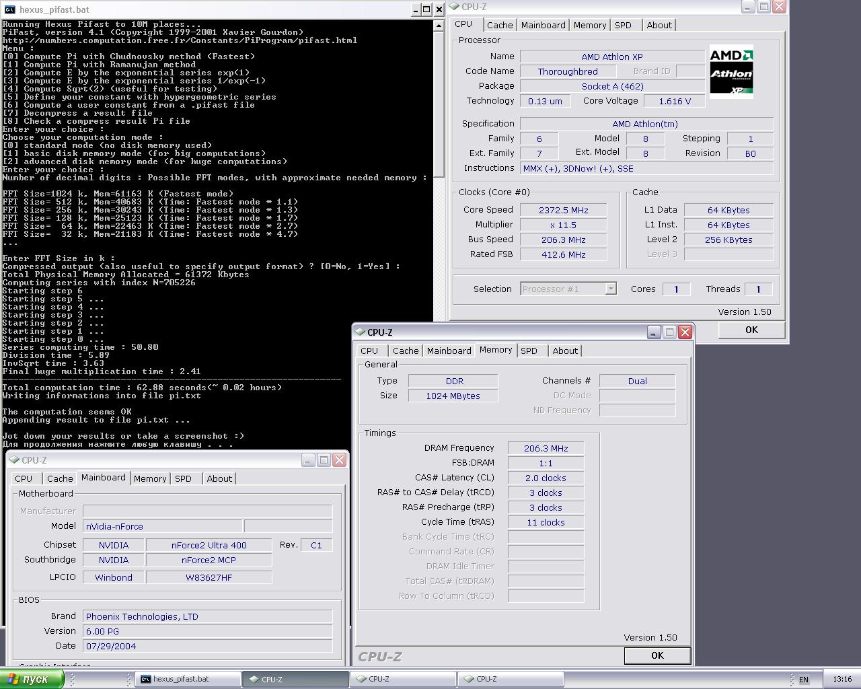The height and width of the screenshot is (689, 861).
Task: Click OK in the CPU-Z Memory window
Action: click(657, 655)
